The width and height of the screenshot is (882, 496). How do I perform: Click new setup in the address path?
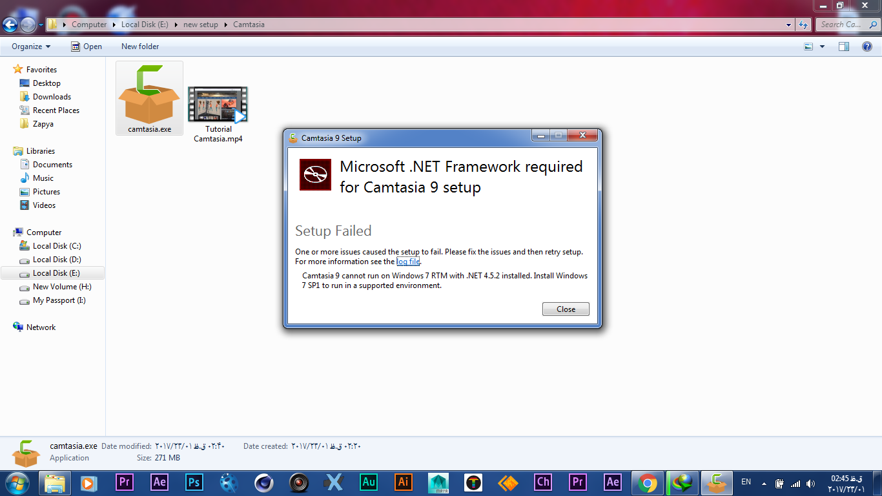(x=201, y=25)
